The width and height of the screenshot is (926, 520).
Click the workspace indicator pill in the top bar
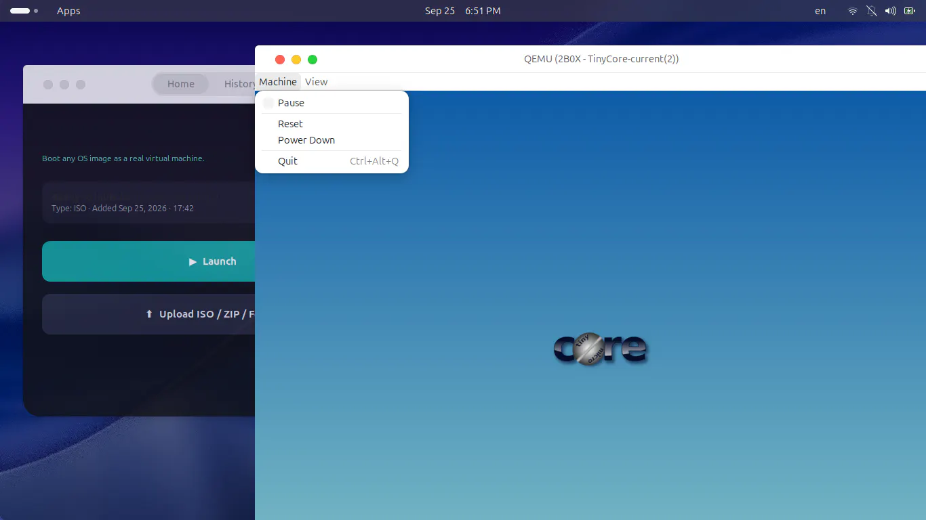[20, 11]
